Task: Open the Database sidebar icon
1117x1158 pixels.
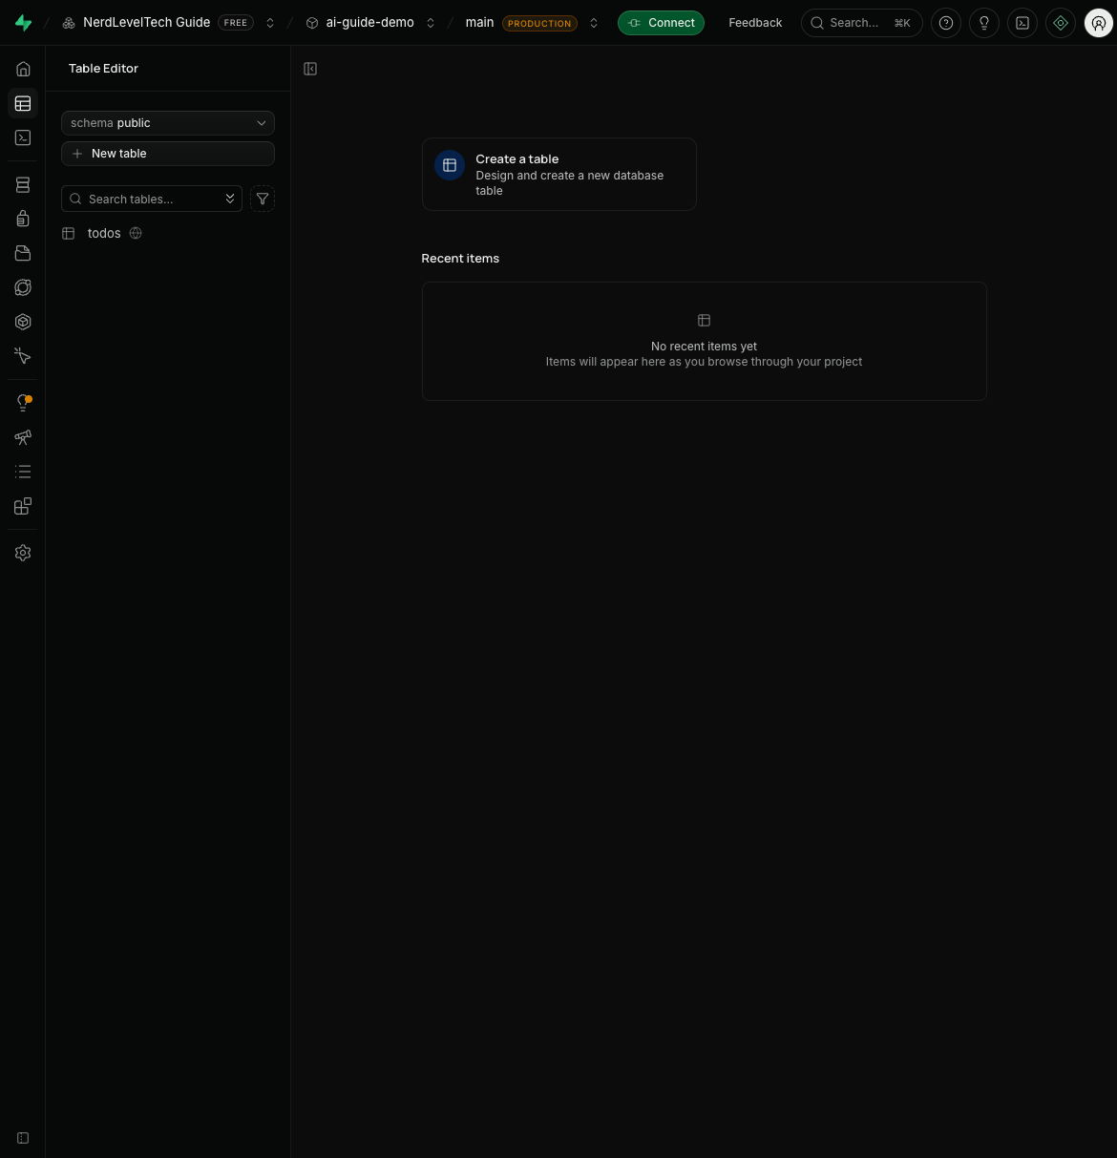Action: pyautogui.click(x=23, y=184)
